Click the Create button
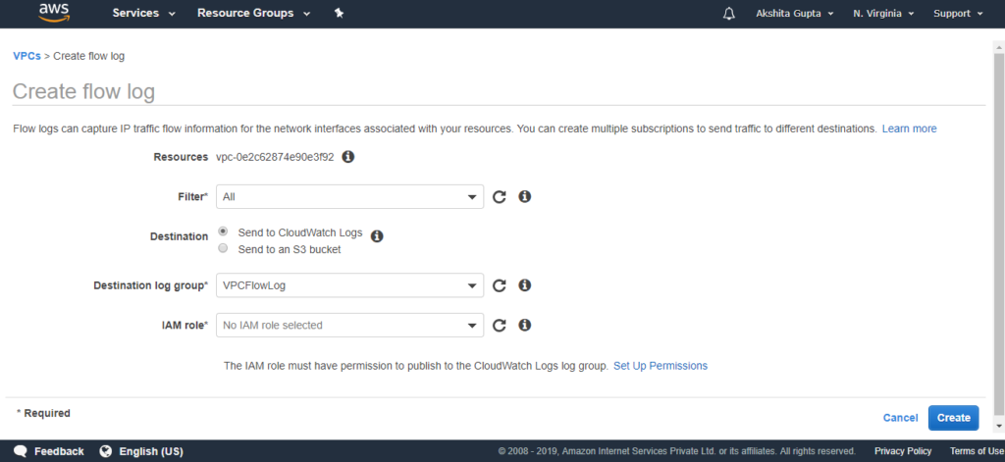The height and width of the screenshot is (462, 1005). [x=953, y=418]
